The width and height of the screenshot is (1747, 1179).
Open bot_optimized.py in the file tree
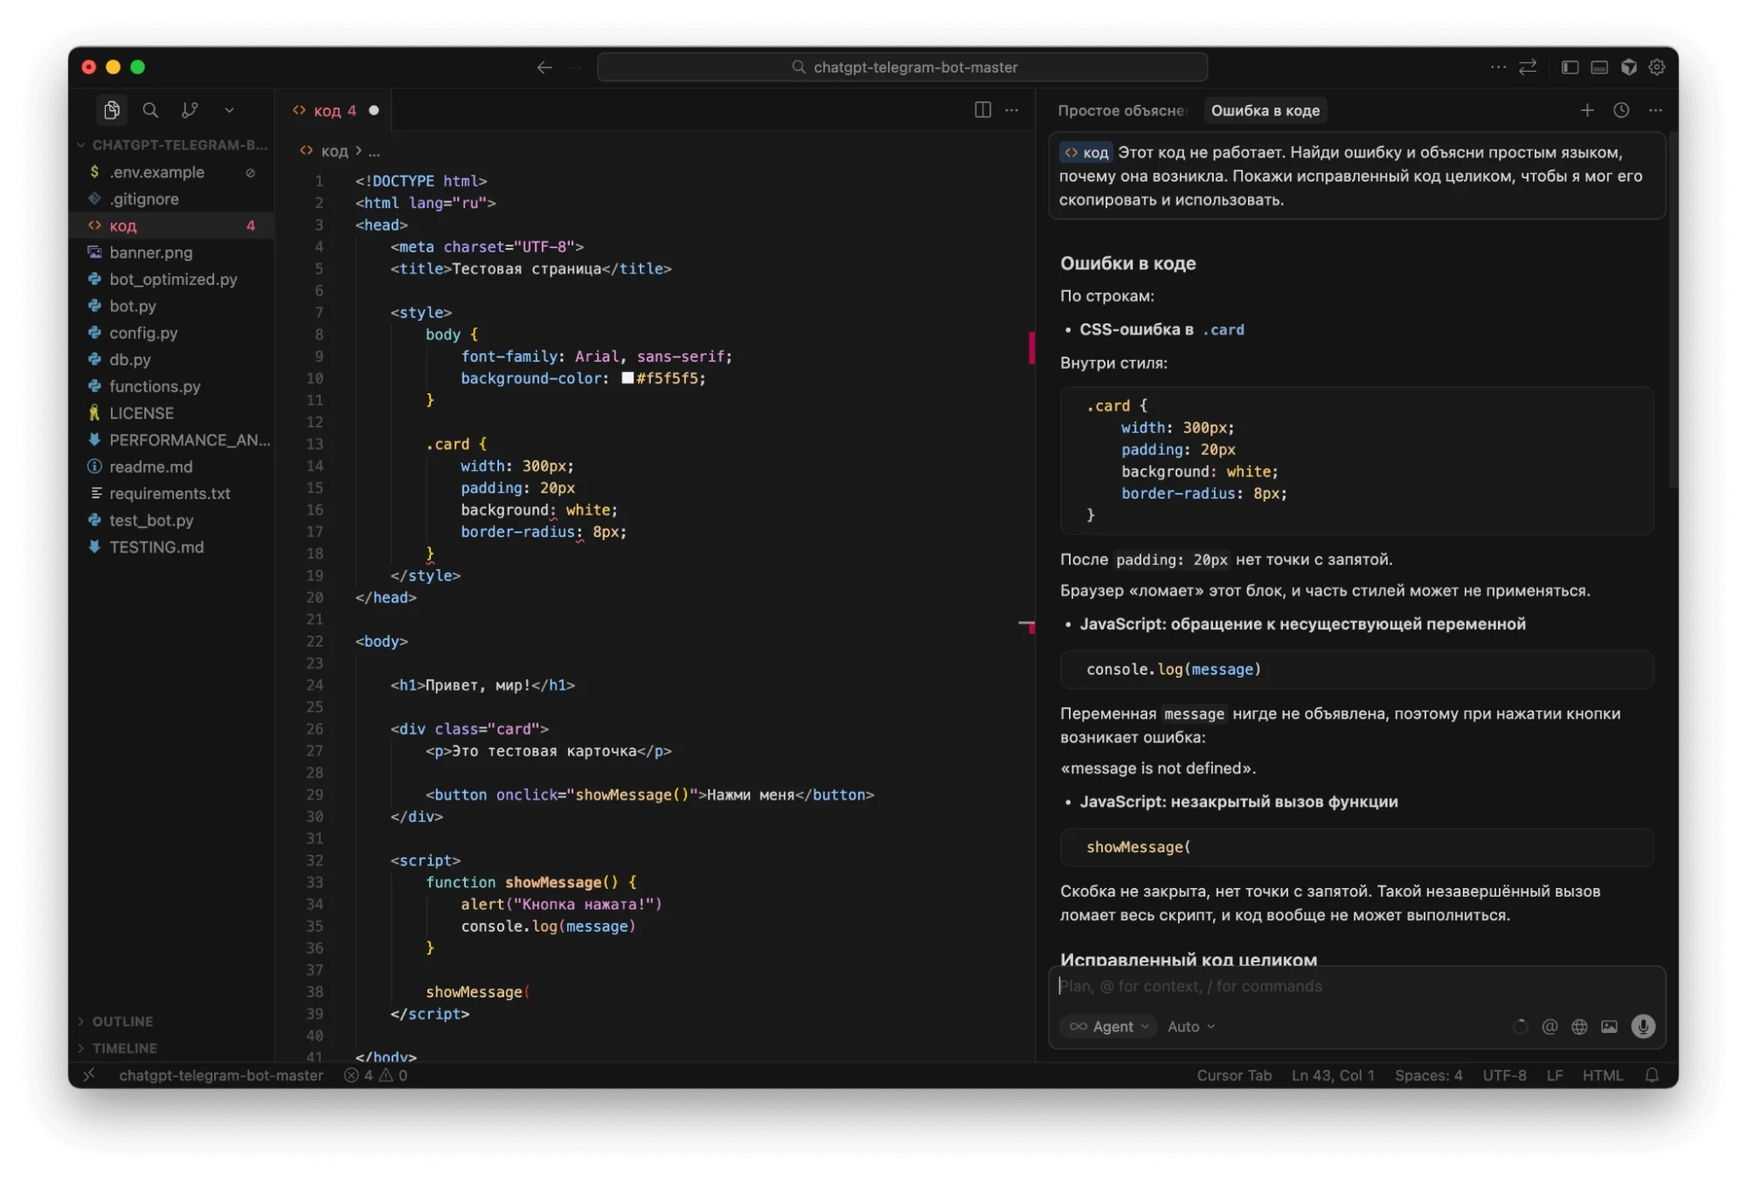click(x=173, y=279)
